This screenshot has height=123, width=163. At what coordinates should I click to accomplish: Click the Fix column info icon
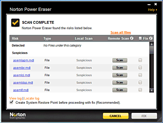point(151,38)
